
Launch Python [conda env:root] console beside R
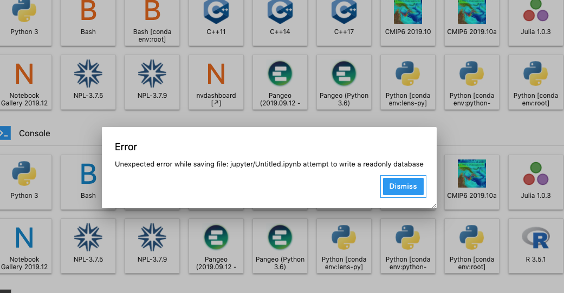[x=472, y=247]
